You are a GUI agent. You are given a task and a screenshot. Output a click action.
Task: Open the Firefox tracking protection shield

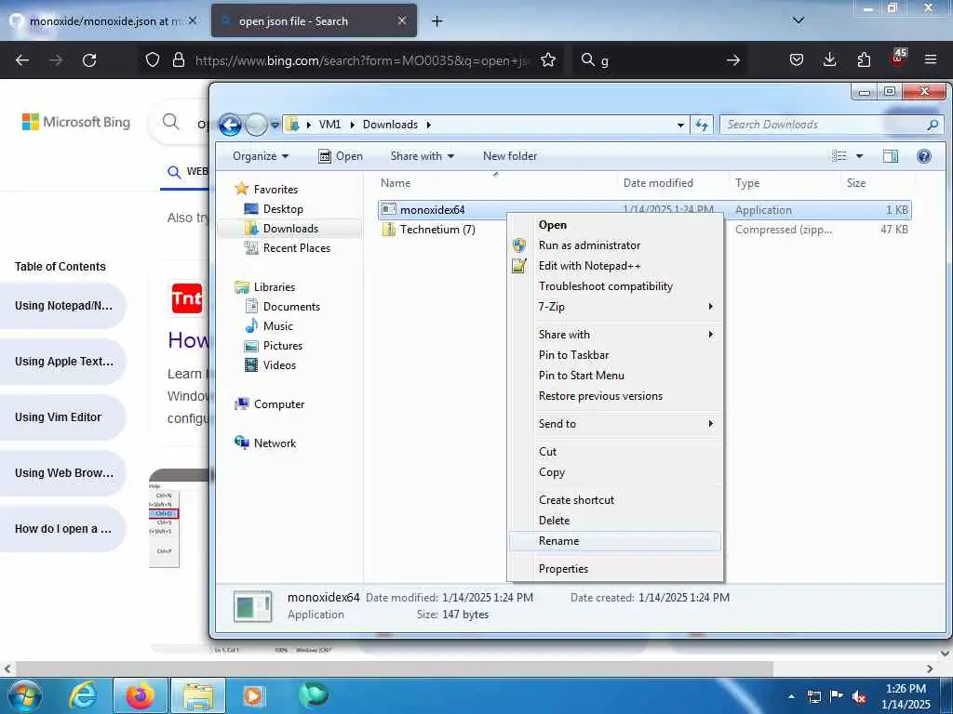153,59
